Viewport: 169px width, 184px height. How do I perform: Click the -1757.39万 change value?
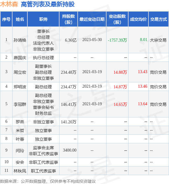(x=117, y=40)
